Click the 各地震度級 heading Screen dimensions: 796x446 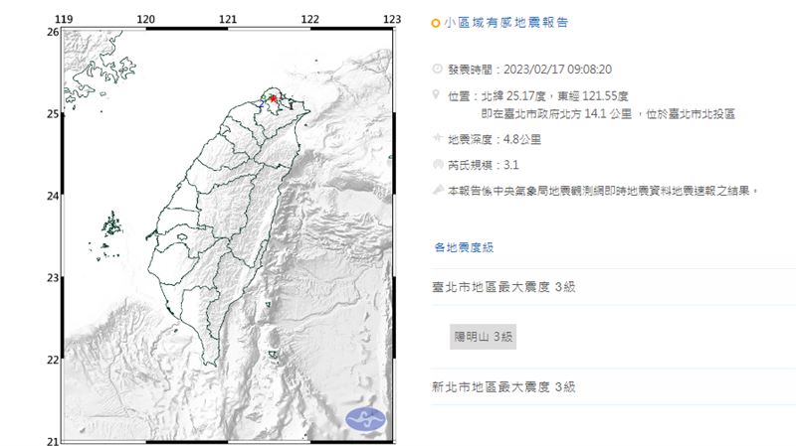pos(464,247)
